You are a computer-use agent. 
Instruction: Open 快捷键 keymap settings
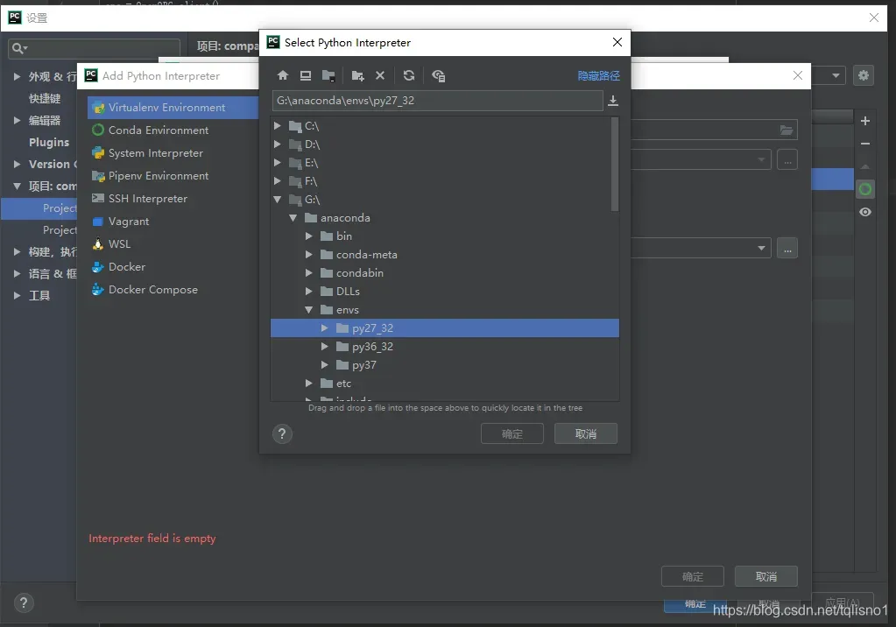45,98
